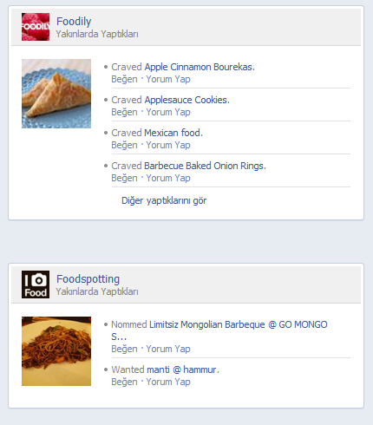
Task: Open the manti @ hammur link
Action: pyautogui.click(x=183, y=369)
